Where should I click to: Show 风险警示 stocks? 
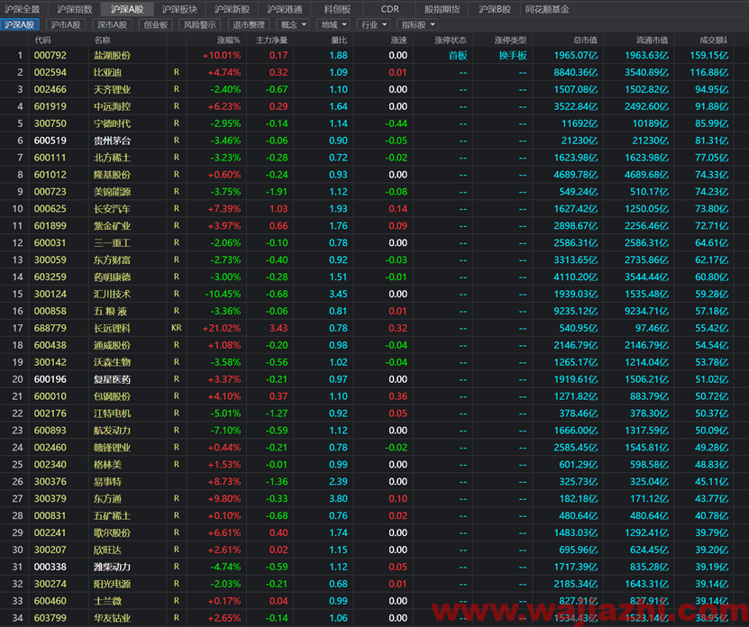[x=200, y=25]
